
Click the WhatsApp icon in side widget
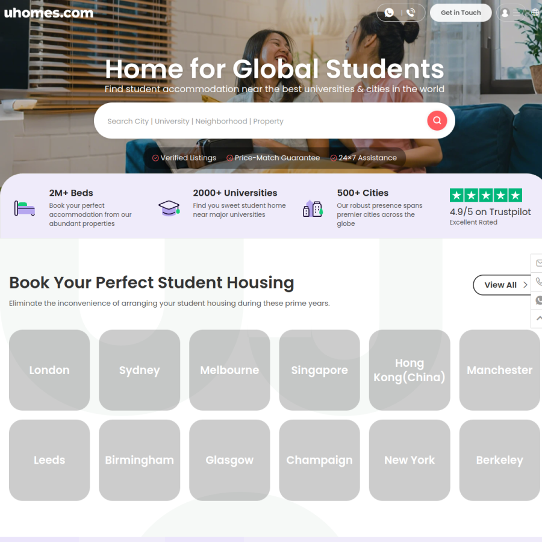[x=538, y=300]
